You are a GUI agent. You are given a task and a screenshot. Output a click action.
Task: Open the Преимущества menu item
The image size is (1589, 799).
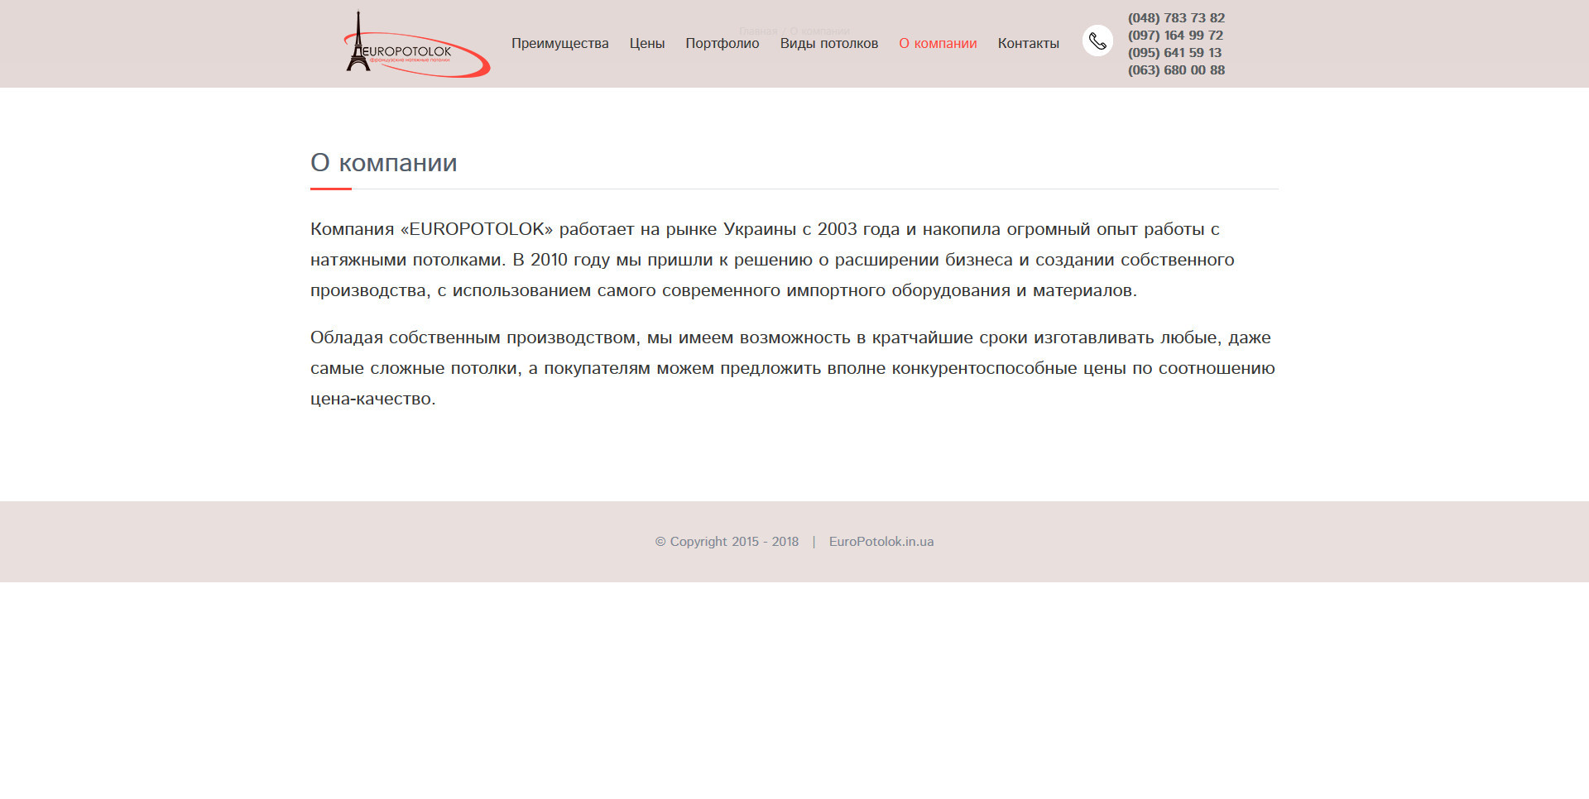(559, 44)
